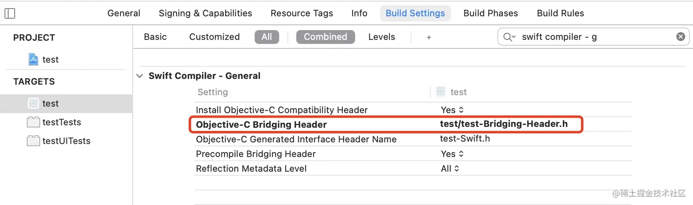Open Install Objective-C Compatibility Header Yes dropdown

tap(452, 110)
